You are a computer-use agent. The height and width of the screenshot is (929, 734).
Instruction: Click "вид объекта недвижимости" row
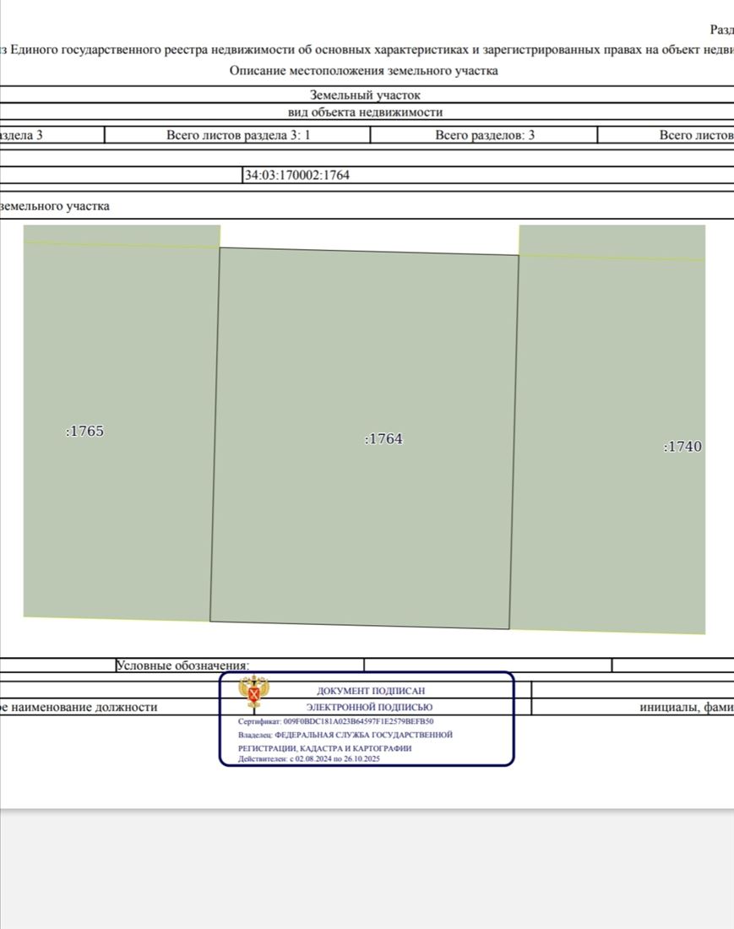pos(365,112)
